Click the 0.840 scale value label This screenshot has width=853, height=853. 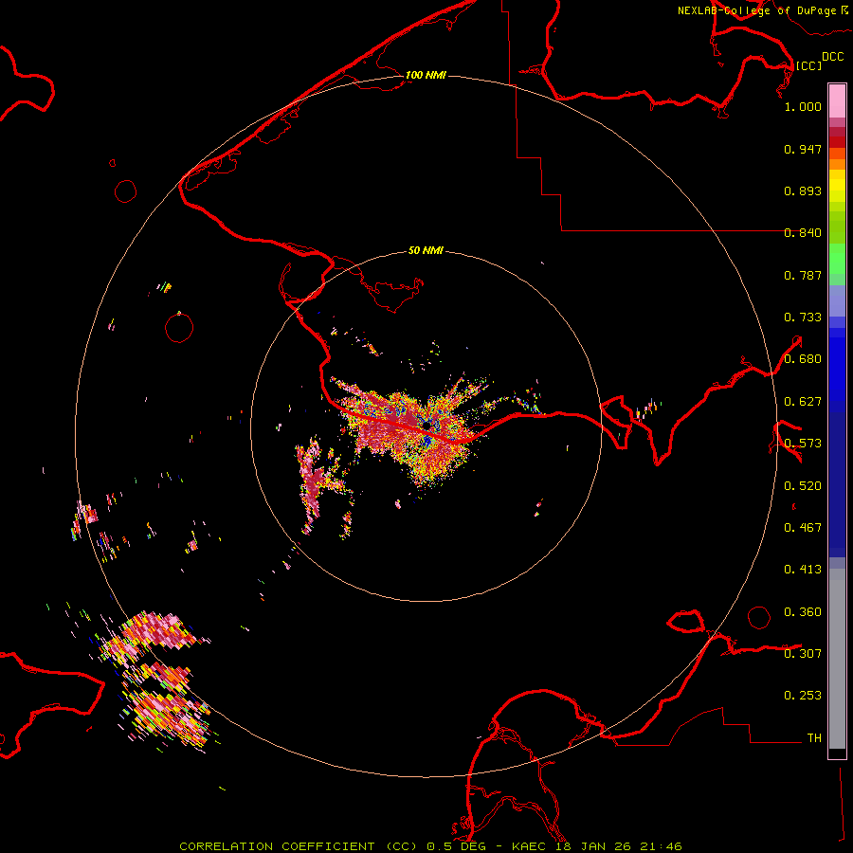(x=803, y=233)
